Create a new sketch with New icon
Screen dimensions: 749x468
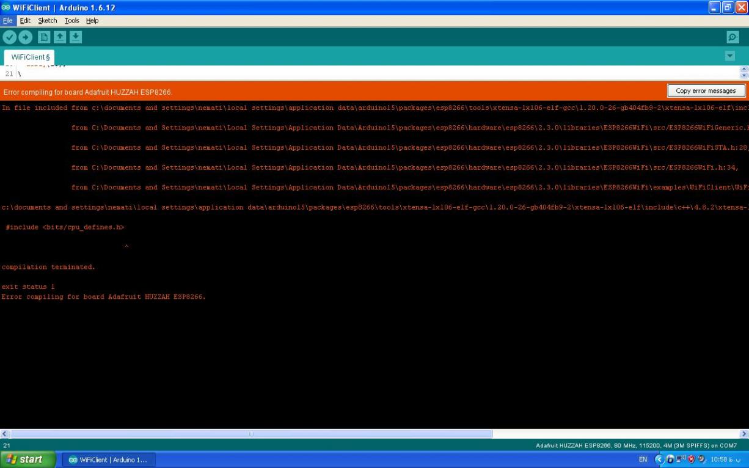pos(44,37)
